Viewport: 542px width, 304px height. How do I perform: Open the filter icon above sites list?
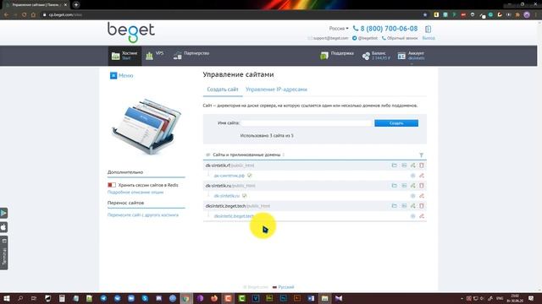tap(421, 155)
